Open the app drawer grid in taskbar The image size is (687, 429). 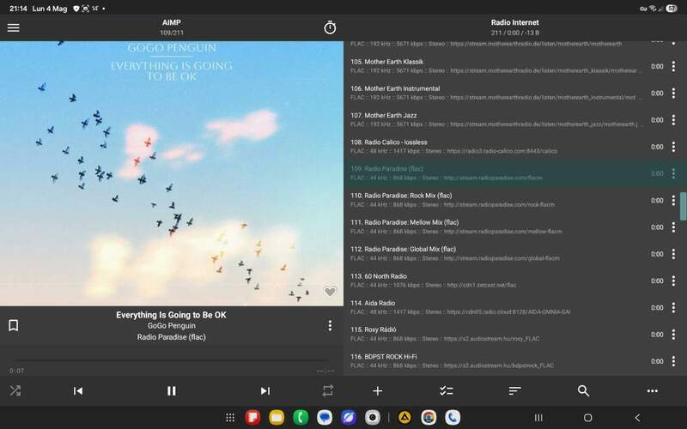coord(230,417)
